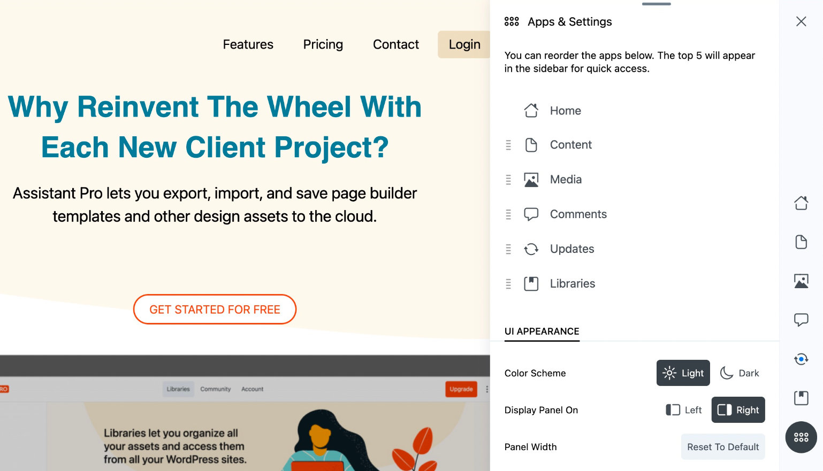Open Libraries via sidebar bookmark icon
This screenshot has width=823, height=471.
[801, 398]
